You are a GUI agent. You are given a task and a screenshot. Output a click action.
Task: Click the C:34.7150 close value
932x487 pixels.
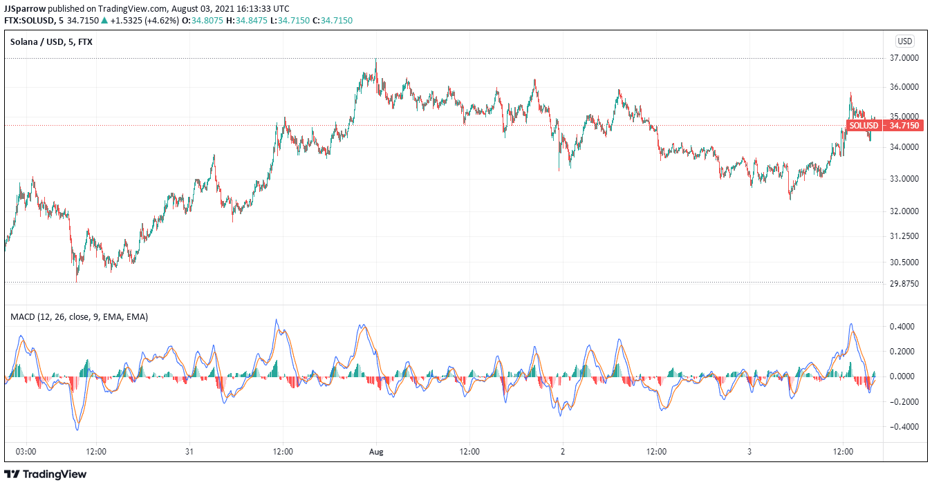[x=333, y=21]
